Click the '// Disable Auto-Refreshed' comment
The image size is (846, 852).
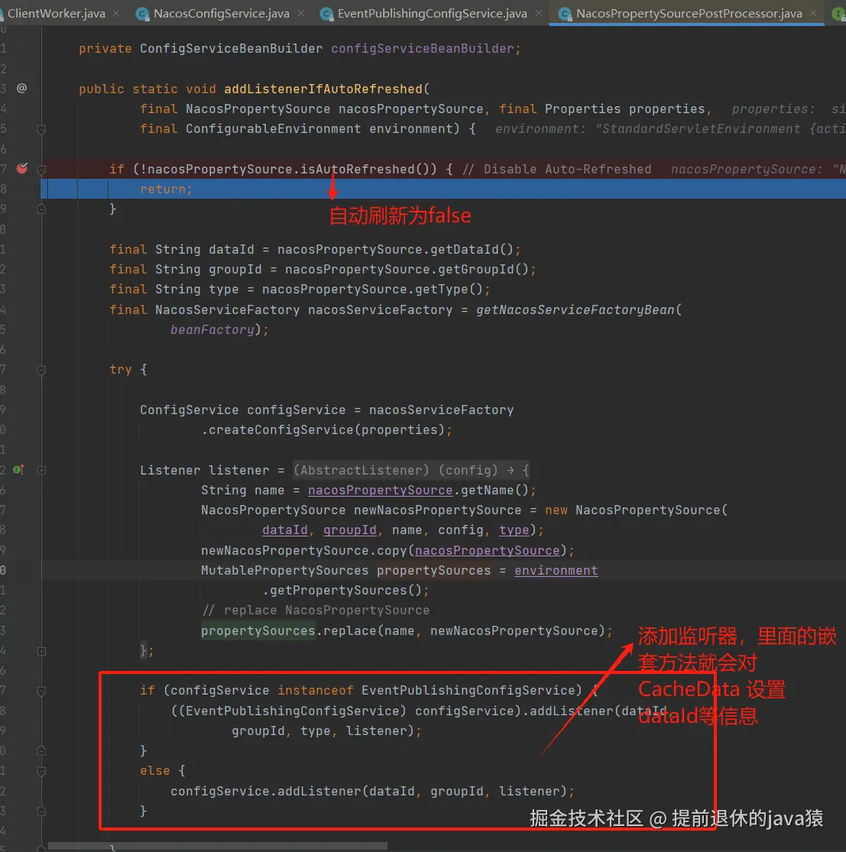[556, 169]
